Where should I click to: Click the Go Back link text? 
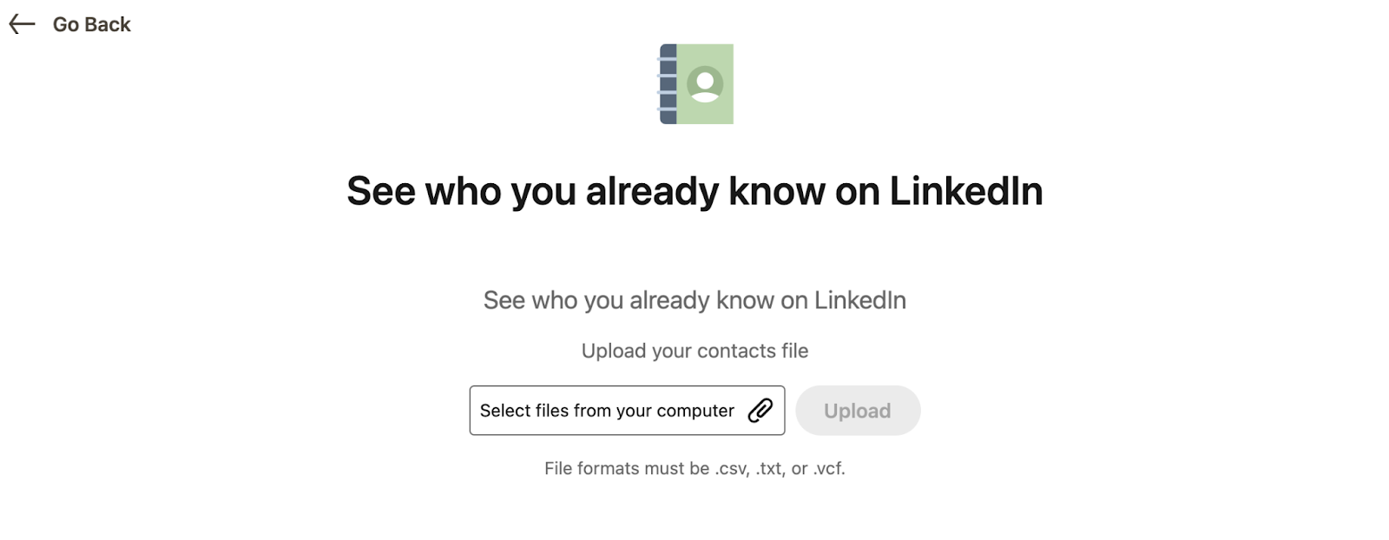(91, 24)
